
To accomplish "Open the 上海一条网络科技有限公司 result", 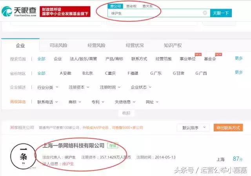I will [x=73, y=145].
